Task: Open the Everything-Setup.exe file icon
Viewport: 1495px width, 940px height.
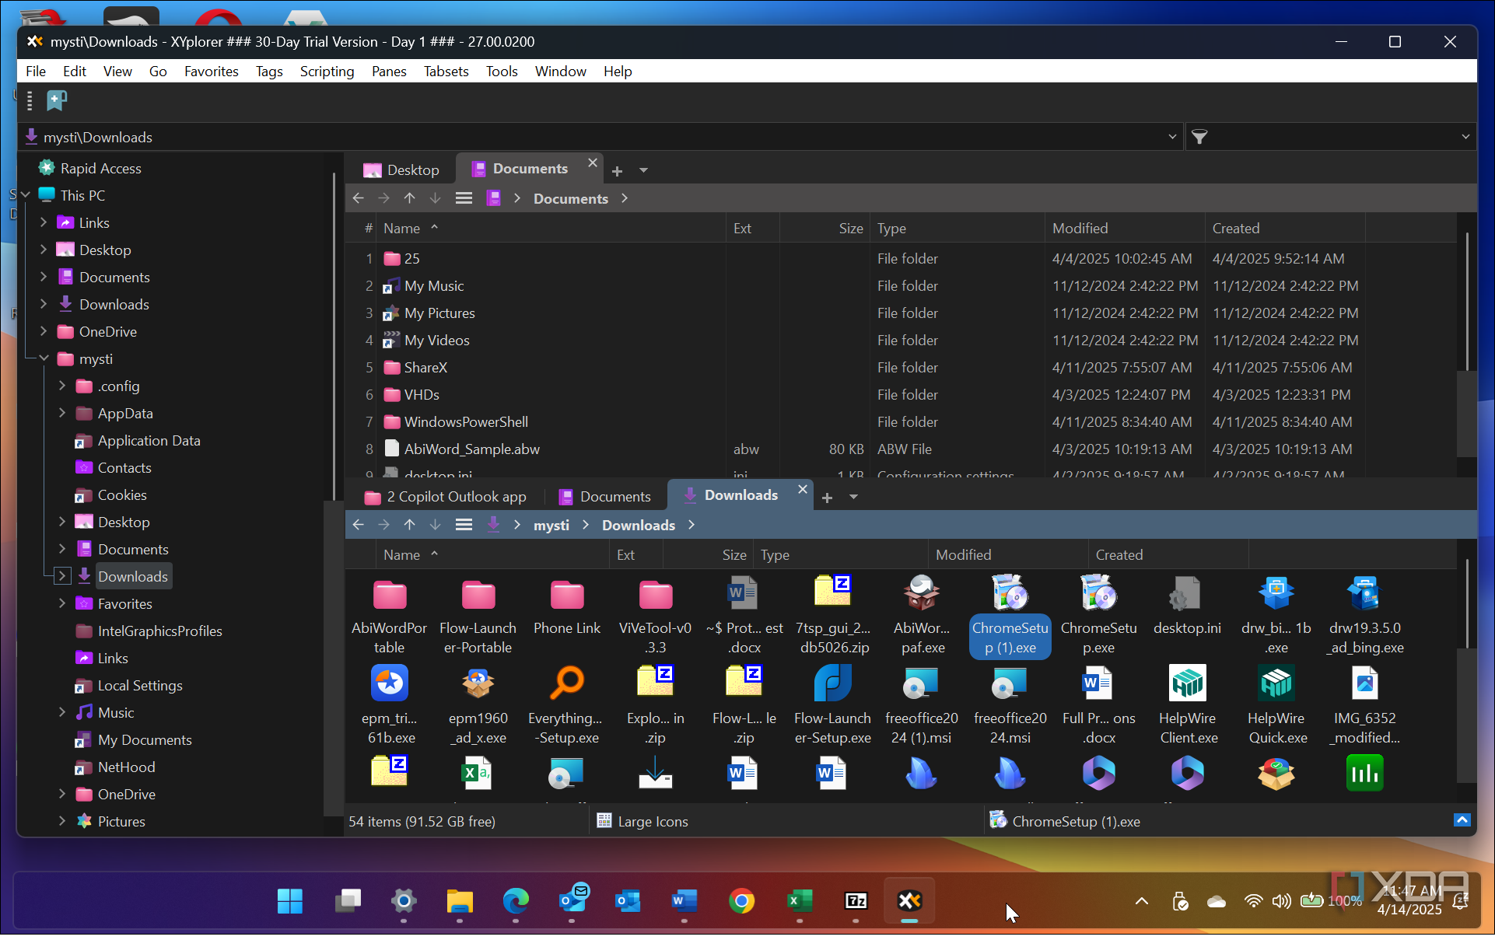Action: [566, 684]
